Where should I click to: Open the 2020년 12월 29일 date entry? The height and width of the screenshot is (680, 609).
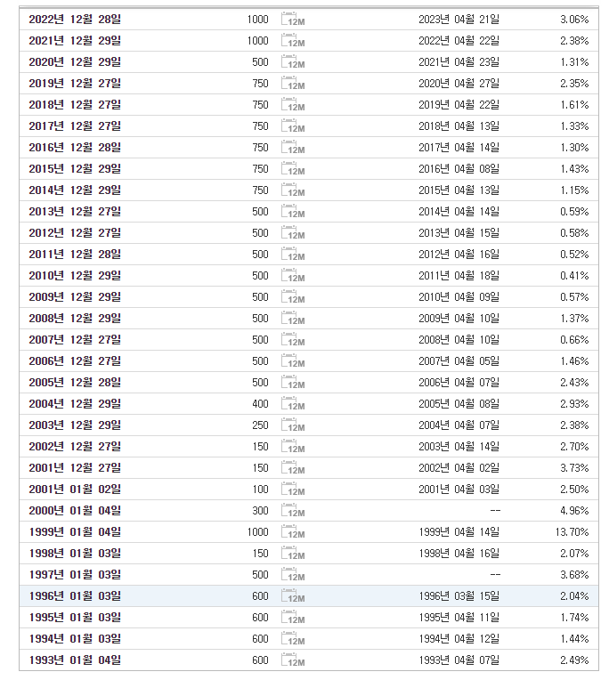75,62
